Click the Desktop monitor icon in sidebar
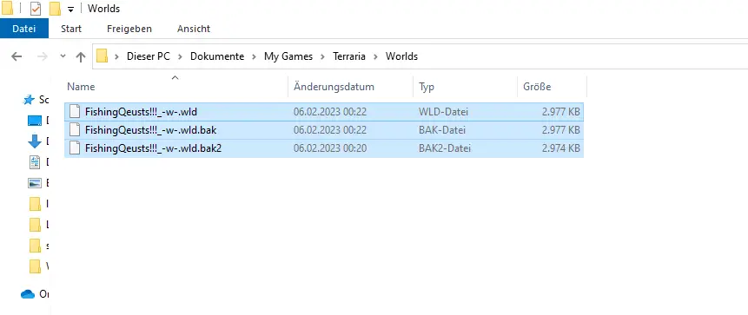The image size is (748, 315). [x=35, y=121]
